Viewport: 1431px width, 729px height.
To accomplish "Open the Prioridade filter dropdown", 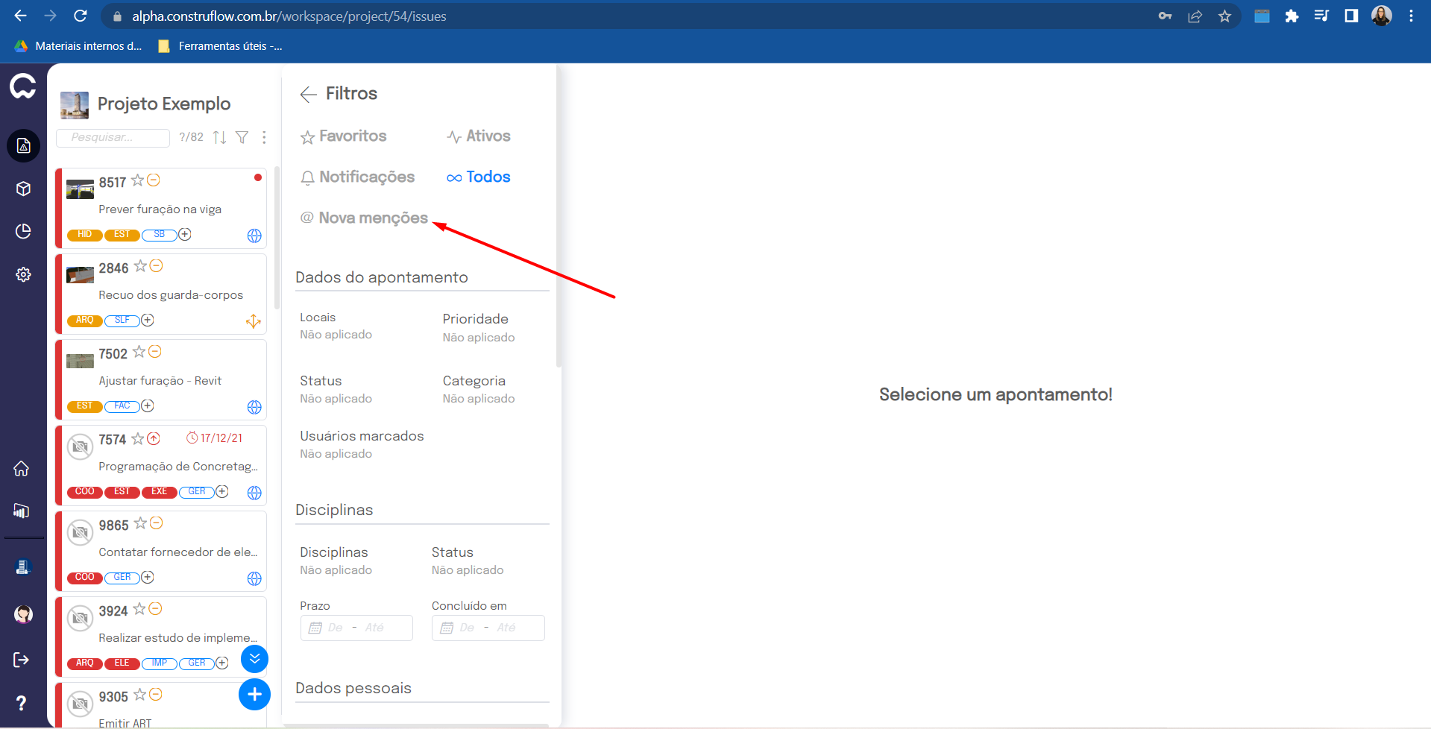I will (478, 328).
